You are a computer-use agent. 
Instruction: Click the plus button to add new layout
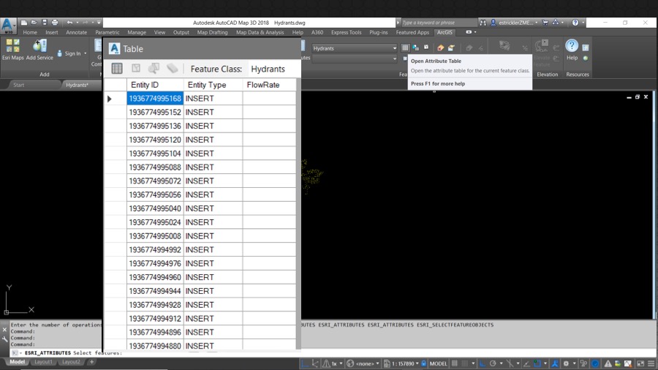[x=91, y=362]
